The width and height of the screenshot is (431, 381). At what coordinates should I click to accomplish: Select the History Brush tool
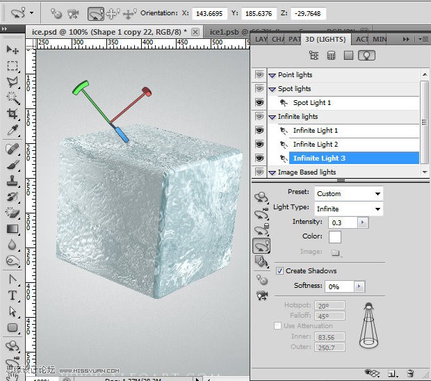(13, 197)
